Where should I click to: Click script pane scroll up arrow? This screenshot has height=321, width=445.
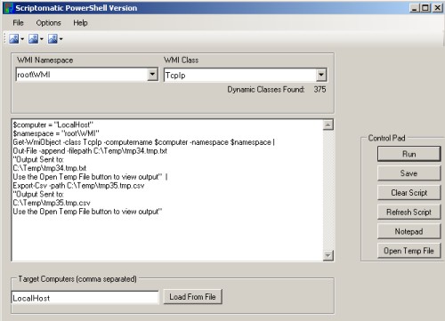pyautogui.click(x=328, y=125)
